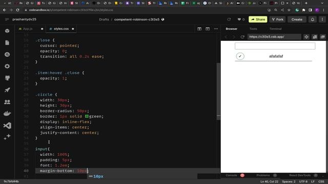Click the green color swatch in border property
328x184 pixels.
pos(87,116)
